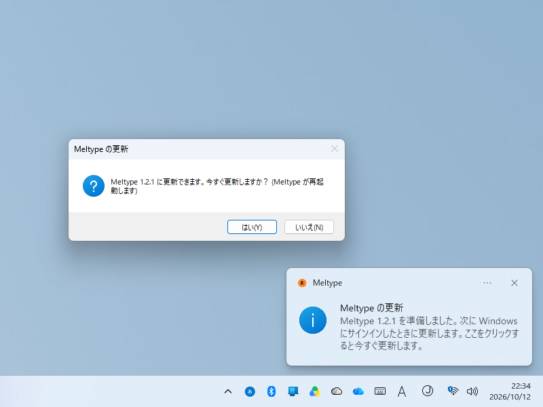This screenshot has height=407, width=543.
Task: Click the blue question mark icon in dialog
Action: (94, 186)
